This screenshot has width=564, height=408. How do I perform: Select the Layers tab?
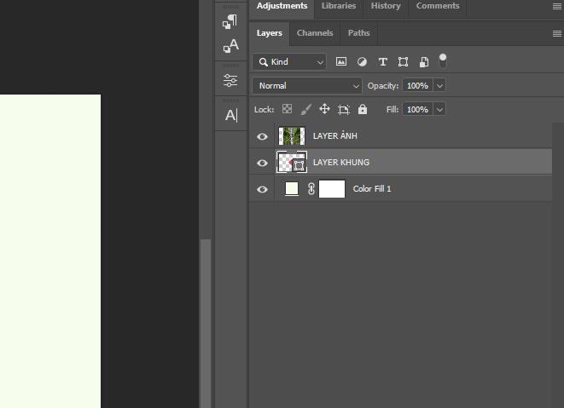[x=270, y=33]
